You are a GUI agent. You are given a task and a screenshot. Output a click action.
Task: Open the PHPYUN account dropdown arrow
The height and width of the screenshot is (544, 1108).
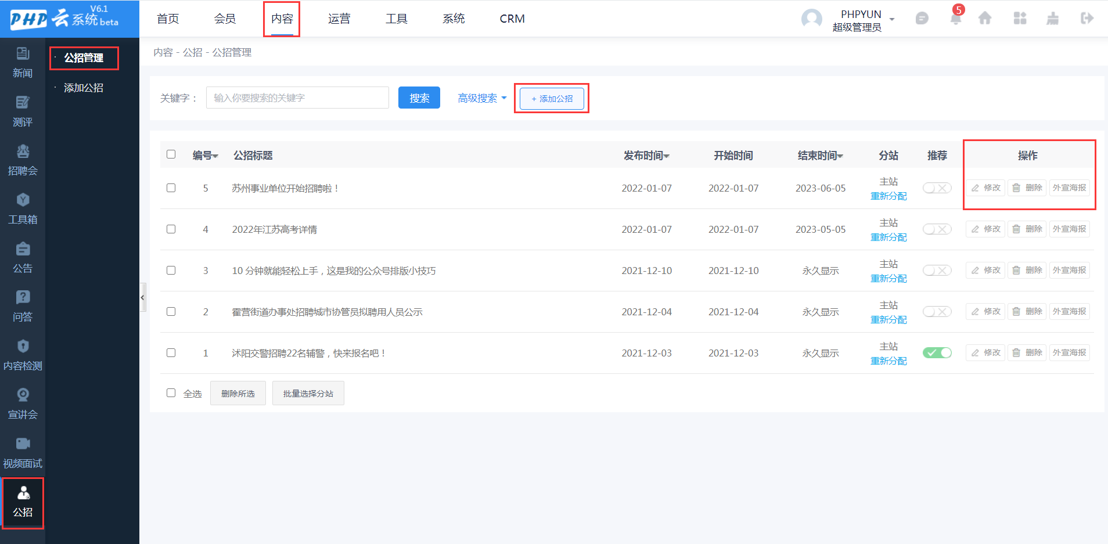point(892,19)
